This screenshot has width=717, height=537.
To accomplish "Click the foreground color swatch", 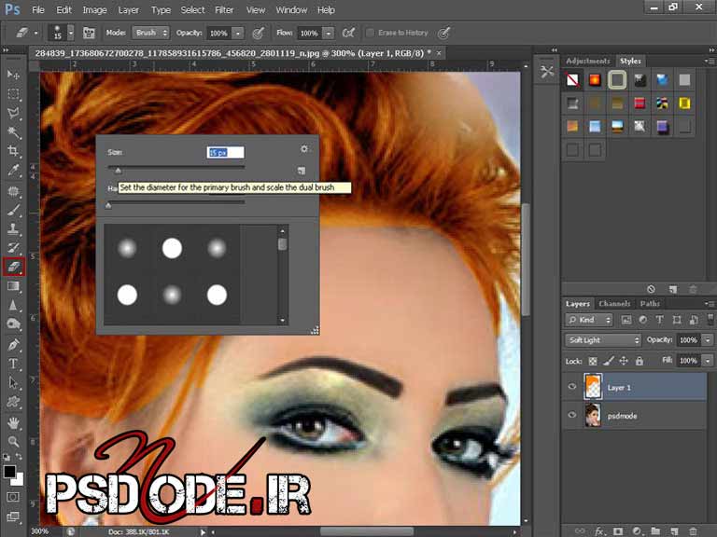I will click(9, 472).
